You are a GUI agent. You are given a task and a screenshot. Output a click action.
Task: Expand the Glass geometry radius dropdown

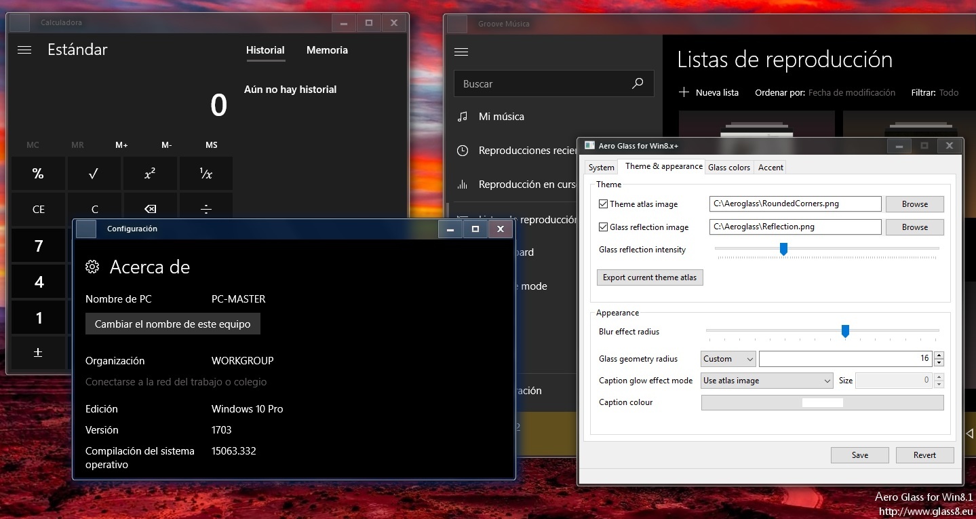tap(728, 359)
